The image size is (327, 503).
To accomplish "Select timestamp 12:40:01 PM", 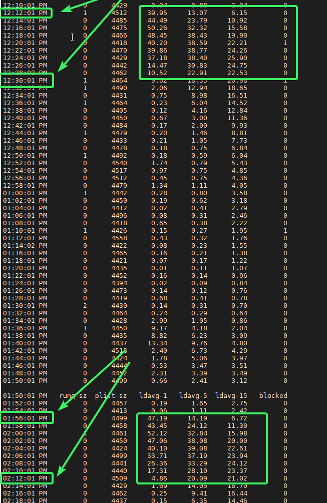I will (x=25, y=118).
